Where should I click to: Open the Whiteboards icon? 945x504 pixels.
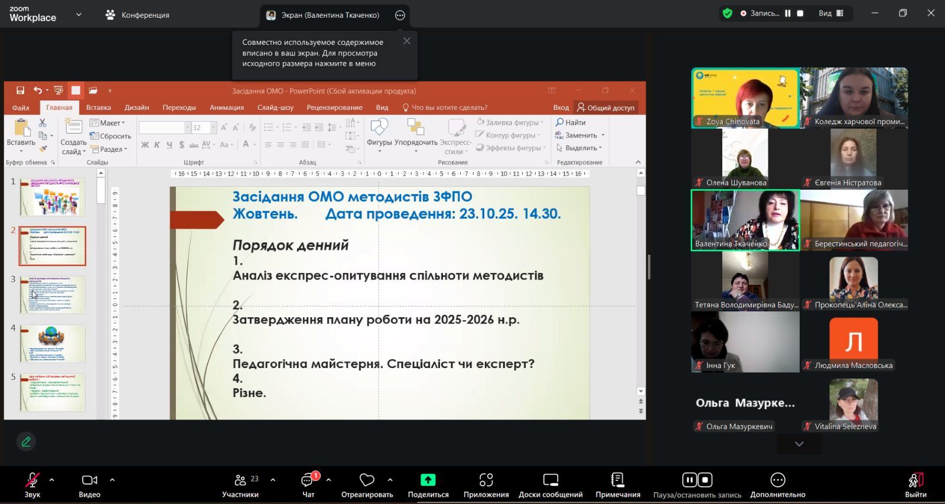pyautogui.click(x=550, y=480)
